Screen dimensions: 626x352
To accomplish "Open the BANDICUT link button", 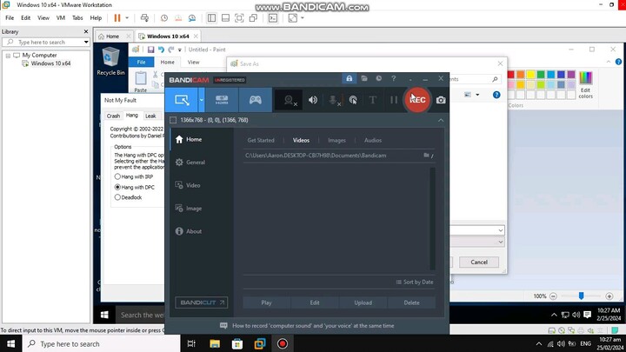I will 201,302.
